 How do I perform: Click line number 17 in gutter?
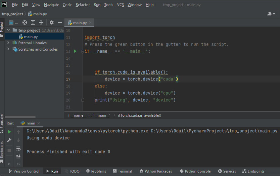click(68, 79)
